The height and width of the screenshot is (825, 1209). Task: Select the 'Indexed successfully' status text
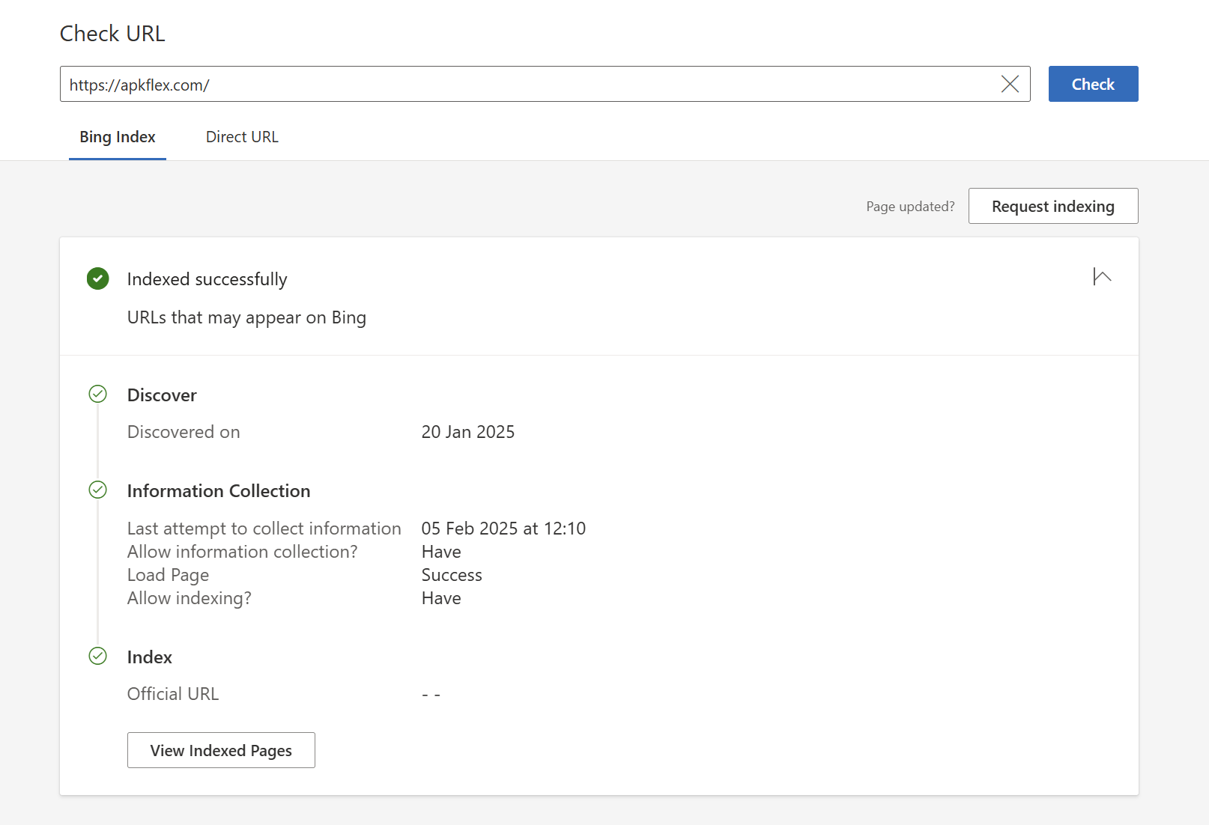(207, 279)
